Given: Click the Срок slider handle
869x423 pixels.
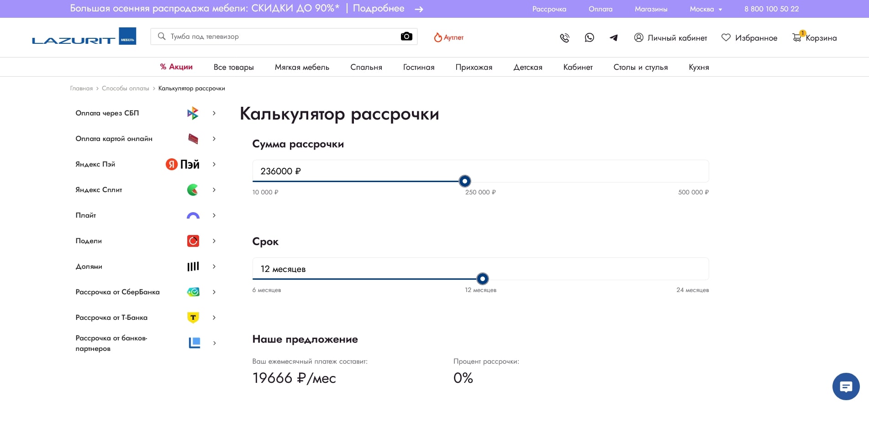Looking at the screenshot, I should [483, 279].
